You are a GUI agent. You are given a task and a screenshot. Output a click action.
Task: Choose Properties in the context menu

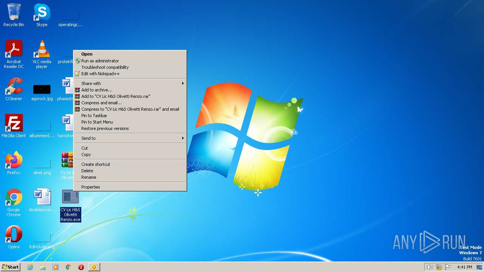[130, 187]
